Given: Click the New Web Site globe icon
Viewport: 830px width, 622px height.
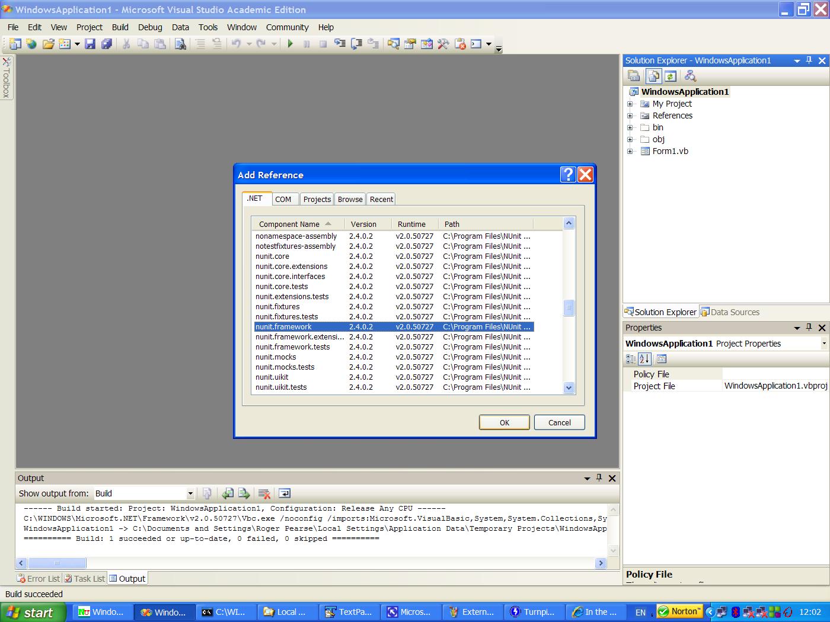Looking at the screenshot, I should click(31, 44).
